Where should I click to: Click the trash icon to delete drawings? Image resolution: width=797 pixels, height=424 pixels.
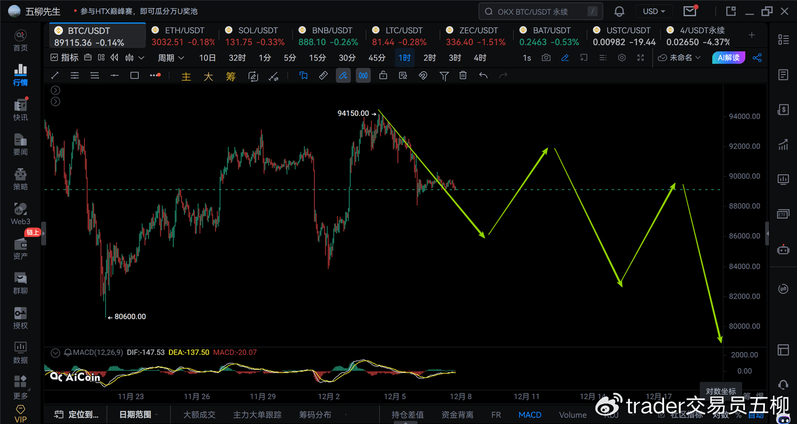463,76
